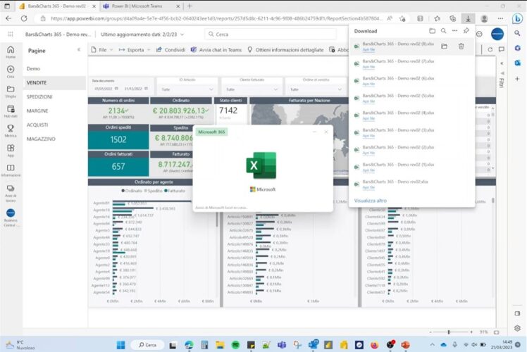Open Home in Power BI sidebar
Image resolution: width=527 pixels, height=352 pixels.
[x=11, y=51]
